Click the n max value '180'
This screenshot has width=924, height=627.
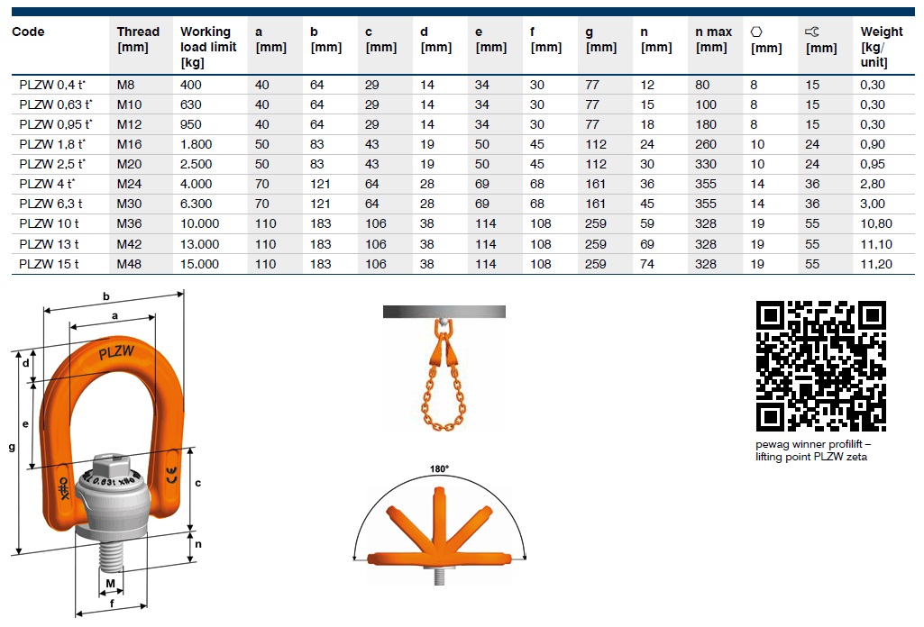pyautogui.click(x=706, y=125)
